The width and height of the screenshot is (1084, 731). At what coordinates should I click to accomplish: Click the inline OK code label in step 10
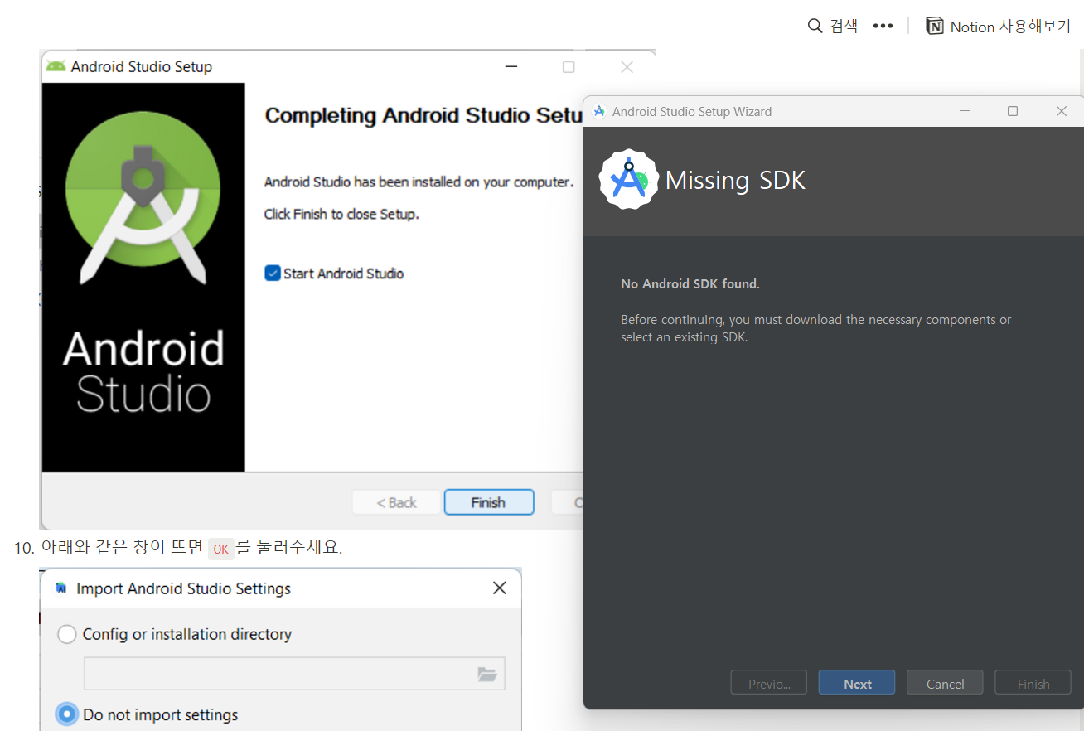pyautogui.click(x=220, y=549)
